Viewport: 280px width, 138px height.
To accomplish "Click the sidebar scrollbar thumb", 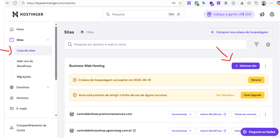I will tap(56, 53).
